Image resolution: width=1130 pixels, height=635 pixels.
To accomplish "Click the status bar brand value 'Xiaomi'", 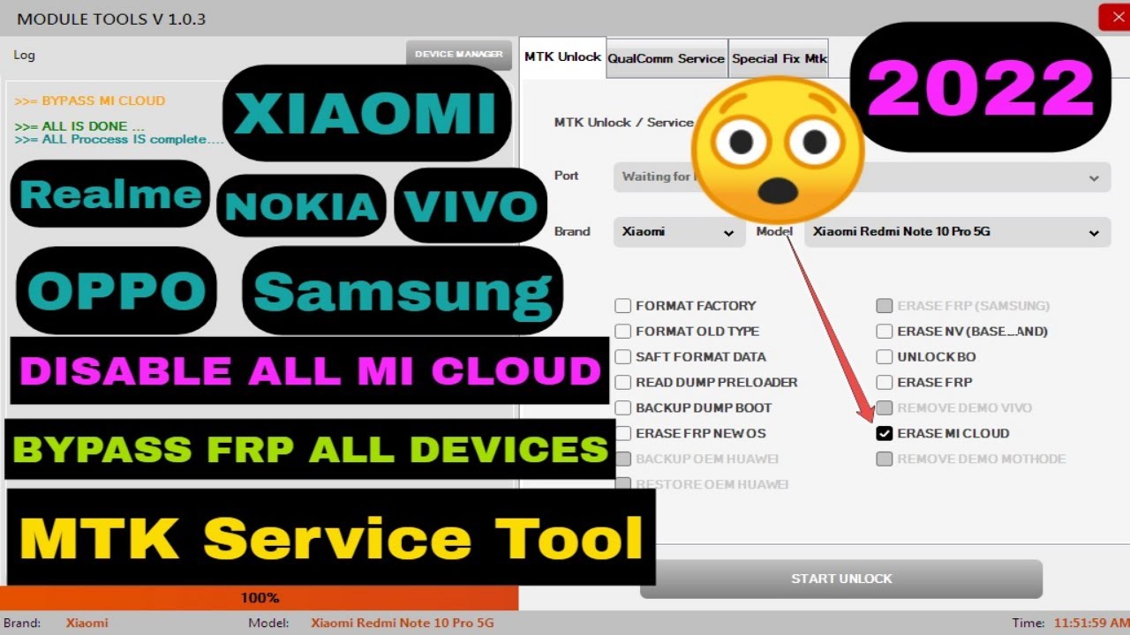I will coord(87,624).
